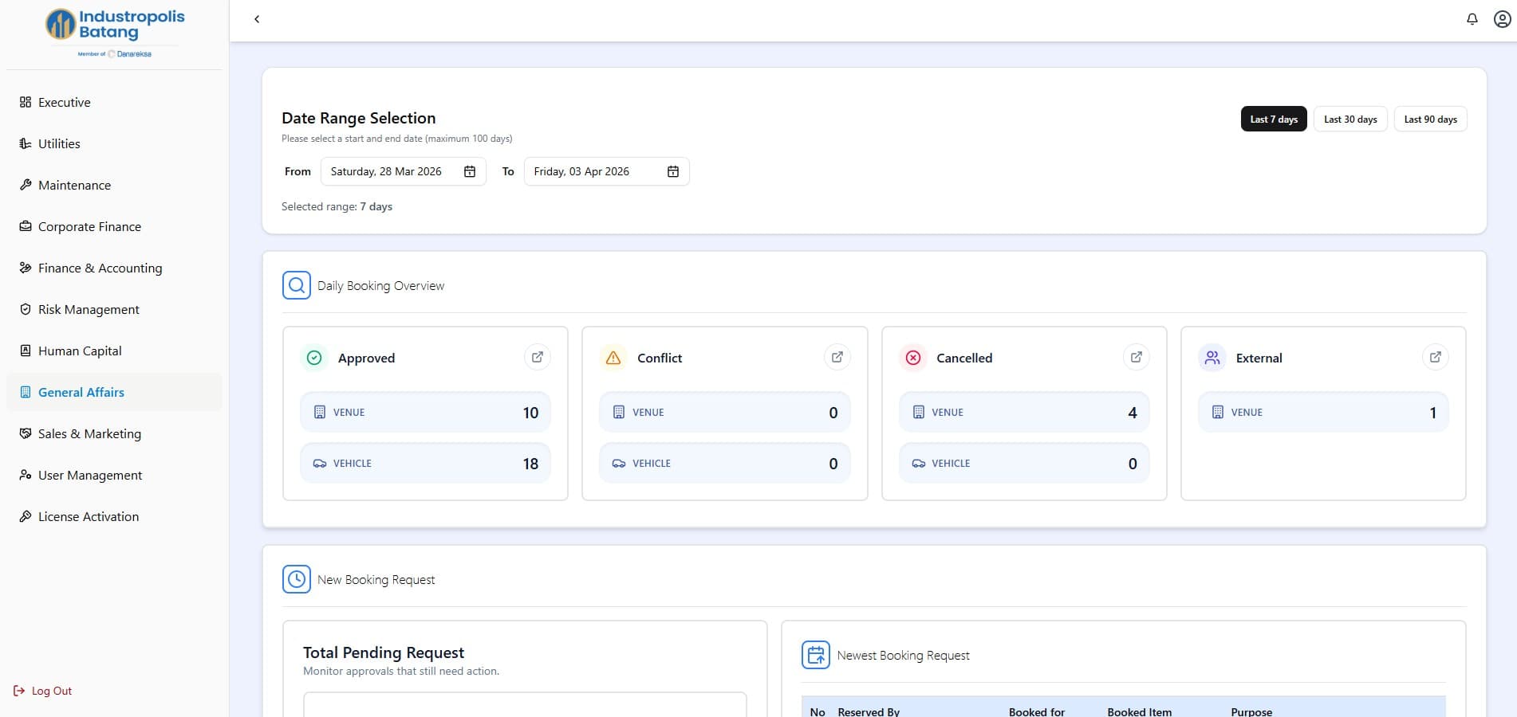
Task: Click building icon in External VENUE row
Action: tap(1218, 412)
